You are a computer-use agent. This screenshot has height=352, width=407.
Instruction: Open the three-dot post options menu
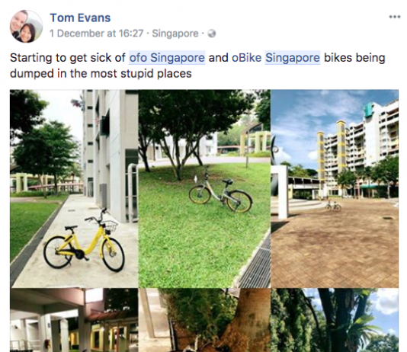pos(395,17)
